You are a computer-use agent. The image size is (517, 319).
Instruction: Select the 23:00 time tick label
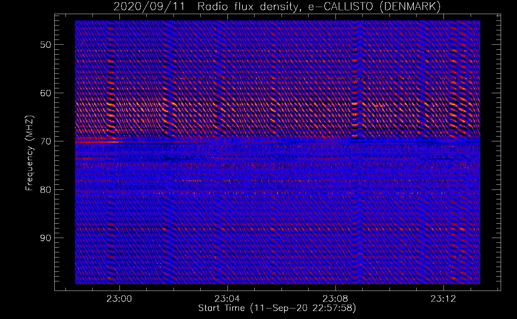pyautogui.click(x=119, y=299)
